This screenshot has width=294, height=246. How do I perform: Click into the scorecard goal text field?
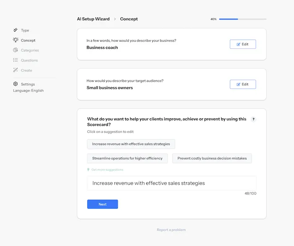pyautogui.click(x=171, y=183)
